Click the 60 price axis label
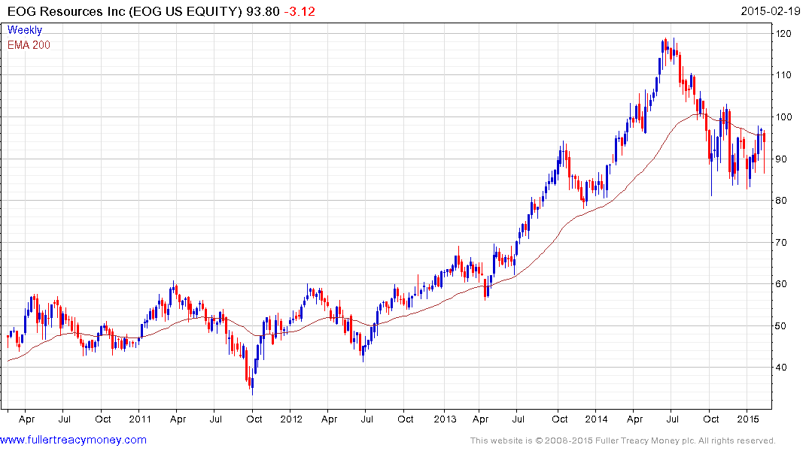The width and height of the screenshot is (809, 451). coord(781,284)
